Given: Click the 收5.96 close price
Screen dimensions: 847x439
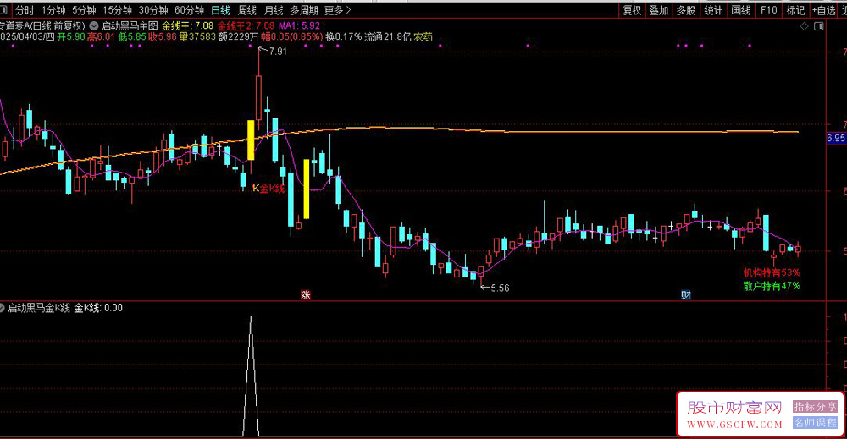Looking at the screenshot, I should pos(162,36).
